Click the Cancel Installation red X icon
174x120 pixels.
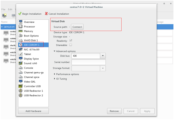pos(46,13)
